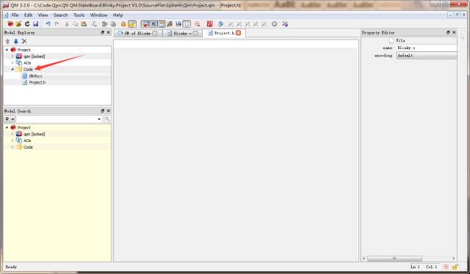The height and width of the screenshot is (274, 470).
Task: Click the blue Manage External Tools icon
Action: [220, 24]
